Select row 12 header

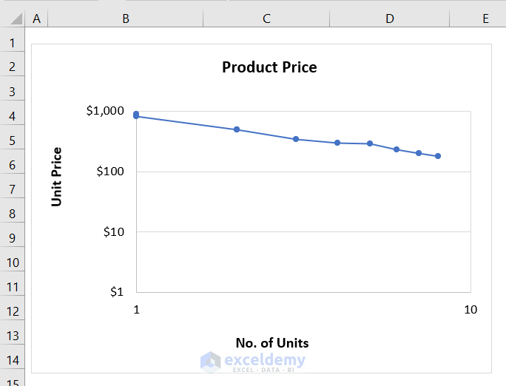[12, 311]
